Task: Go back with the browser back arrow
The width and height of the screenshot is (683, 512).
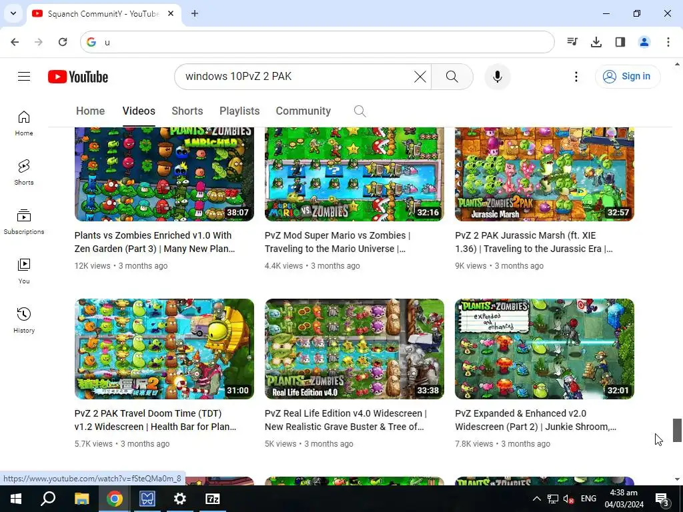Action: click(x=15, y=42)
